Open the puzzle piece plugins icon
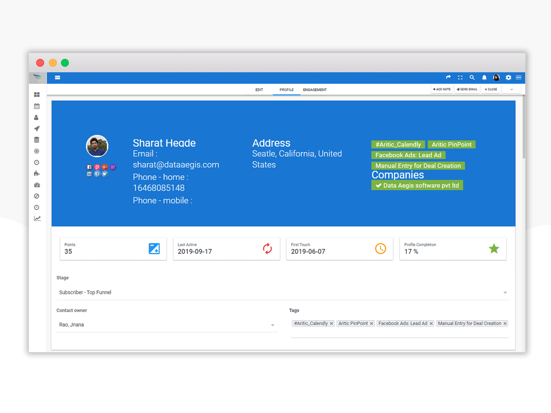 click(37, 173)
